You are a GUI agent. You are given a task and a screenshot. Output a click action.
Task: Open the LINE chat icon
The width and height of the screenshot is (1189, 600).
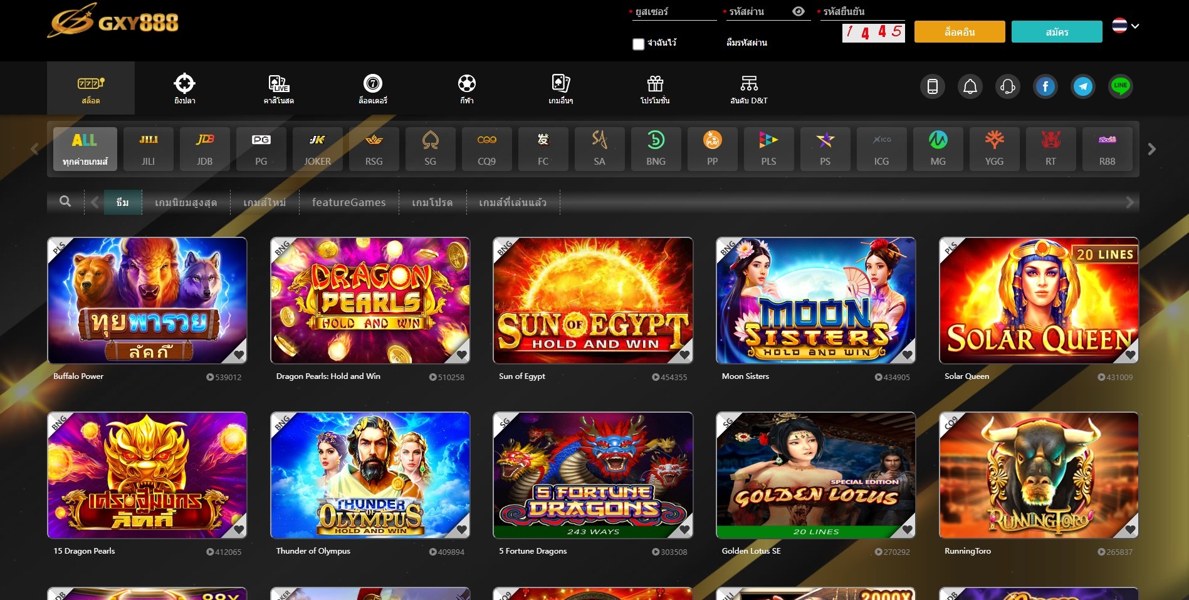click(x=1120, y=86)
